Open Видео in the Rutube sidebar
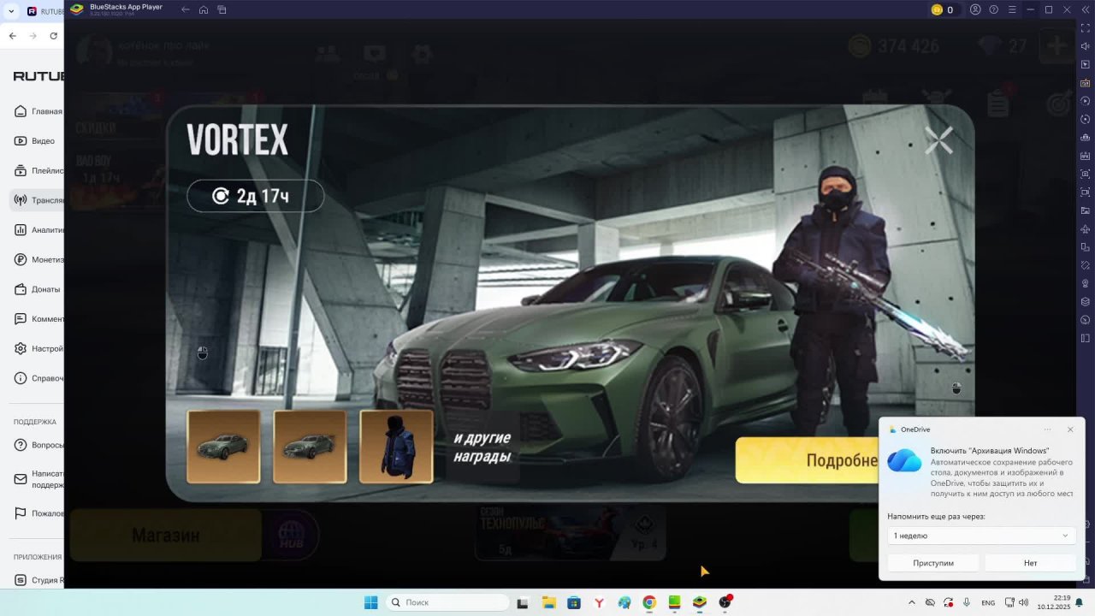This screenshot has height=616, width=1095. point(38,140)
